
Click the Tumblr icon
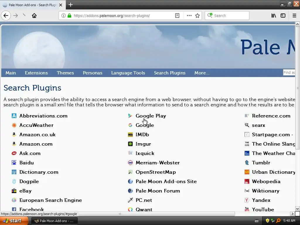pos(247,163)
